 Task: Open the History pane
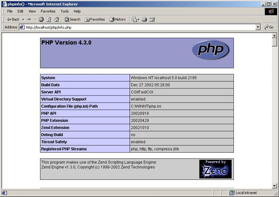pyautogui.click(x=118, y=20)
